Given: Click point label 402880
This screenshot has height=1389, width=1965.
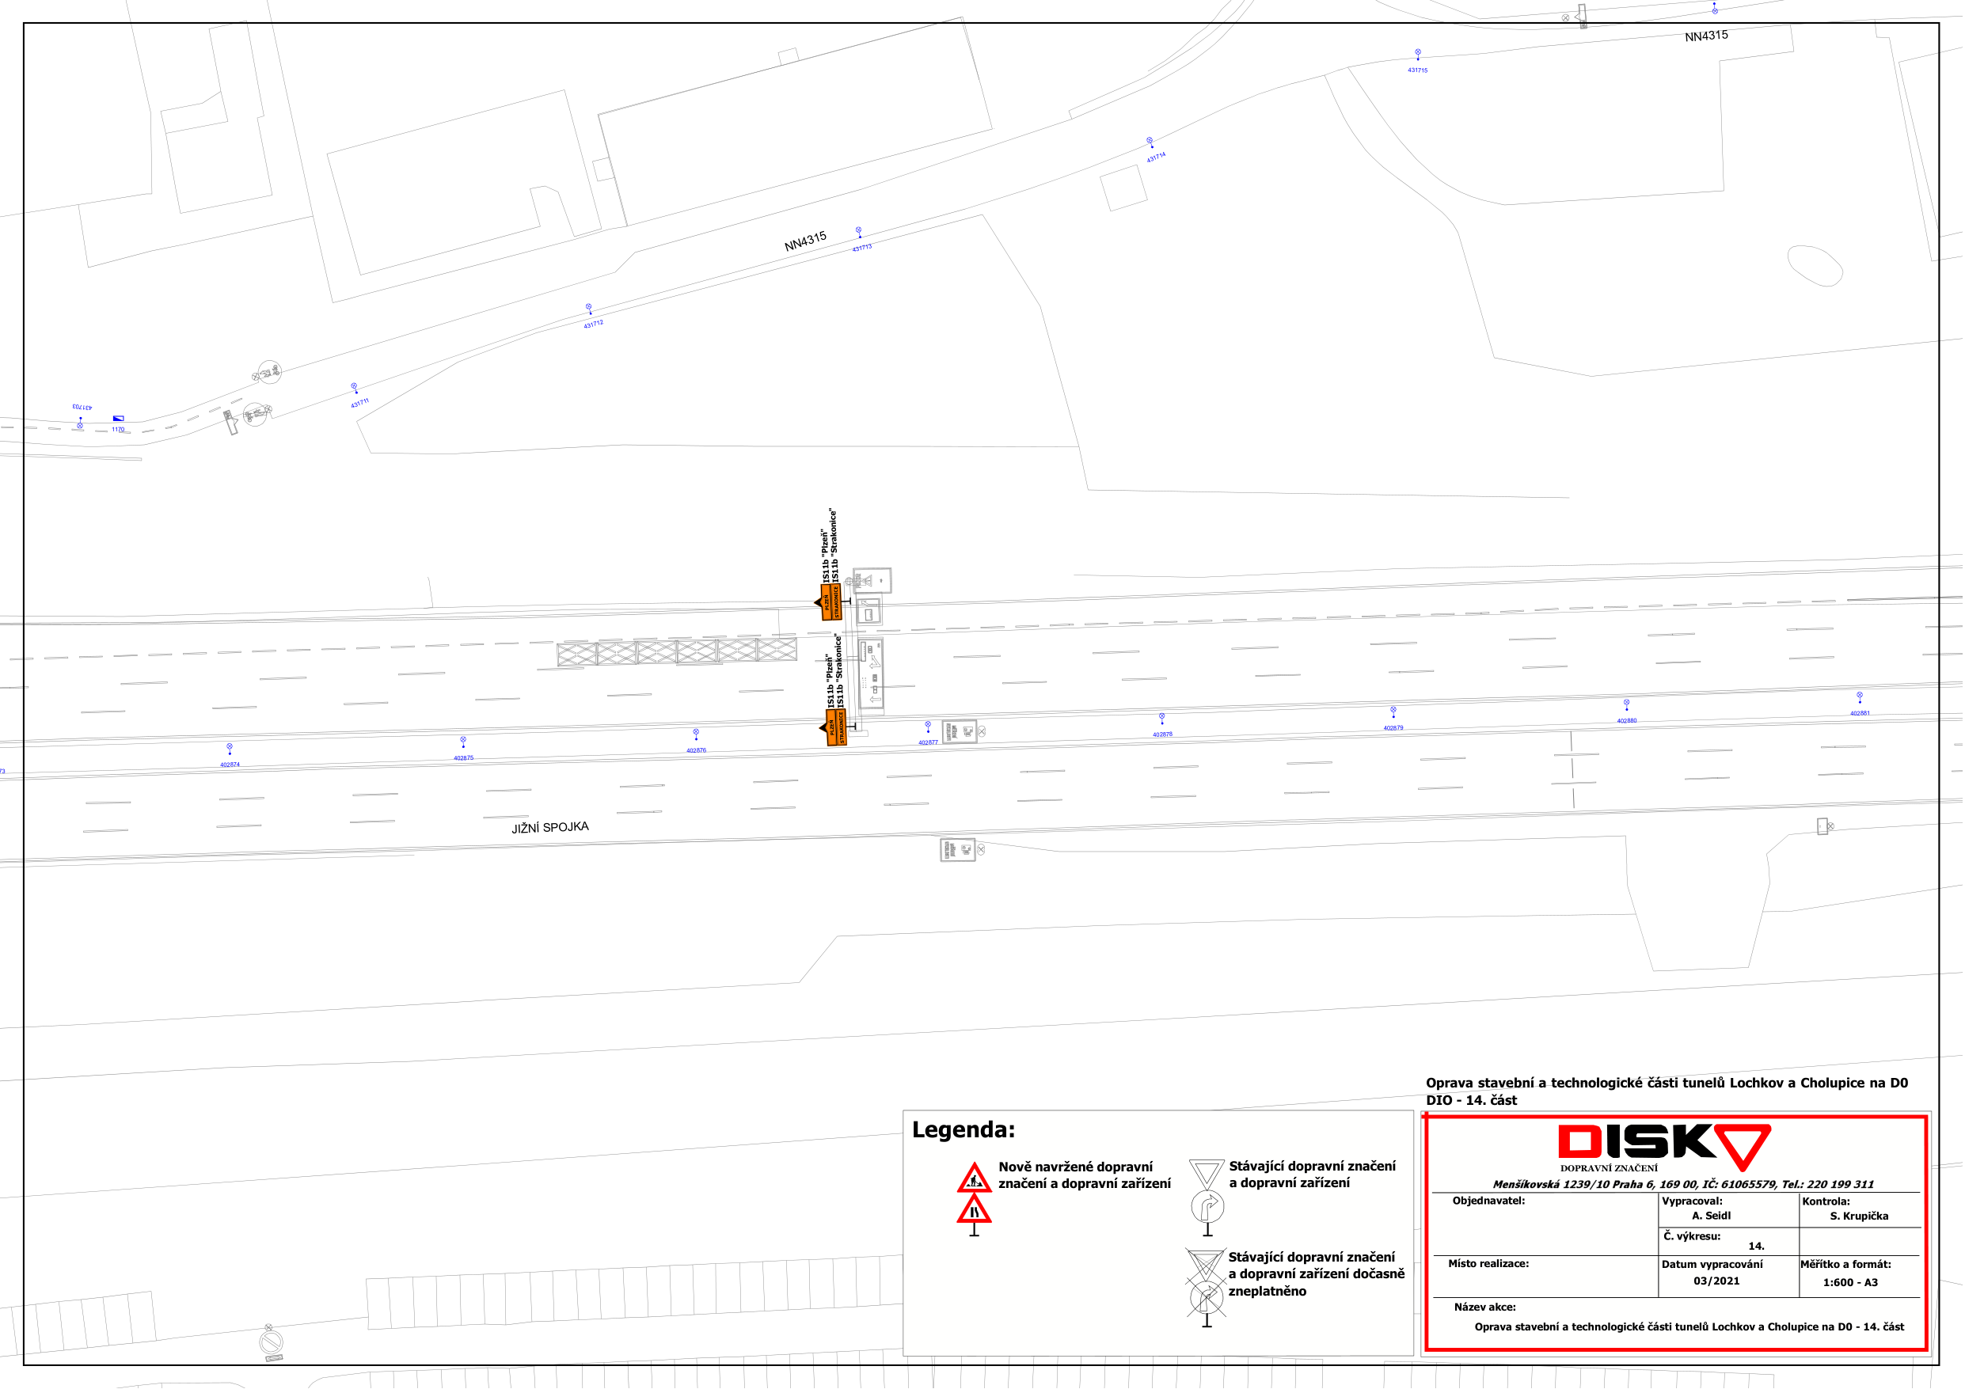Looking at the screenshot, I should point(1627,720).
